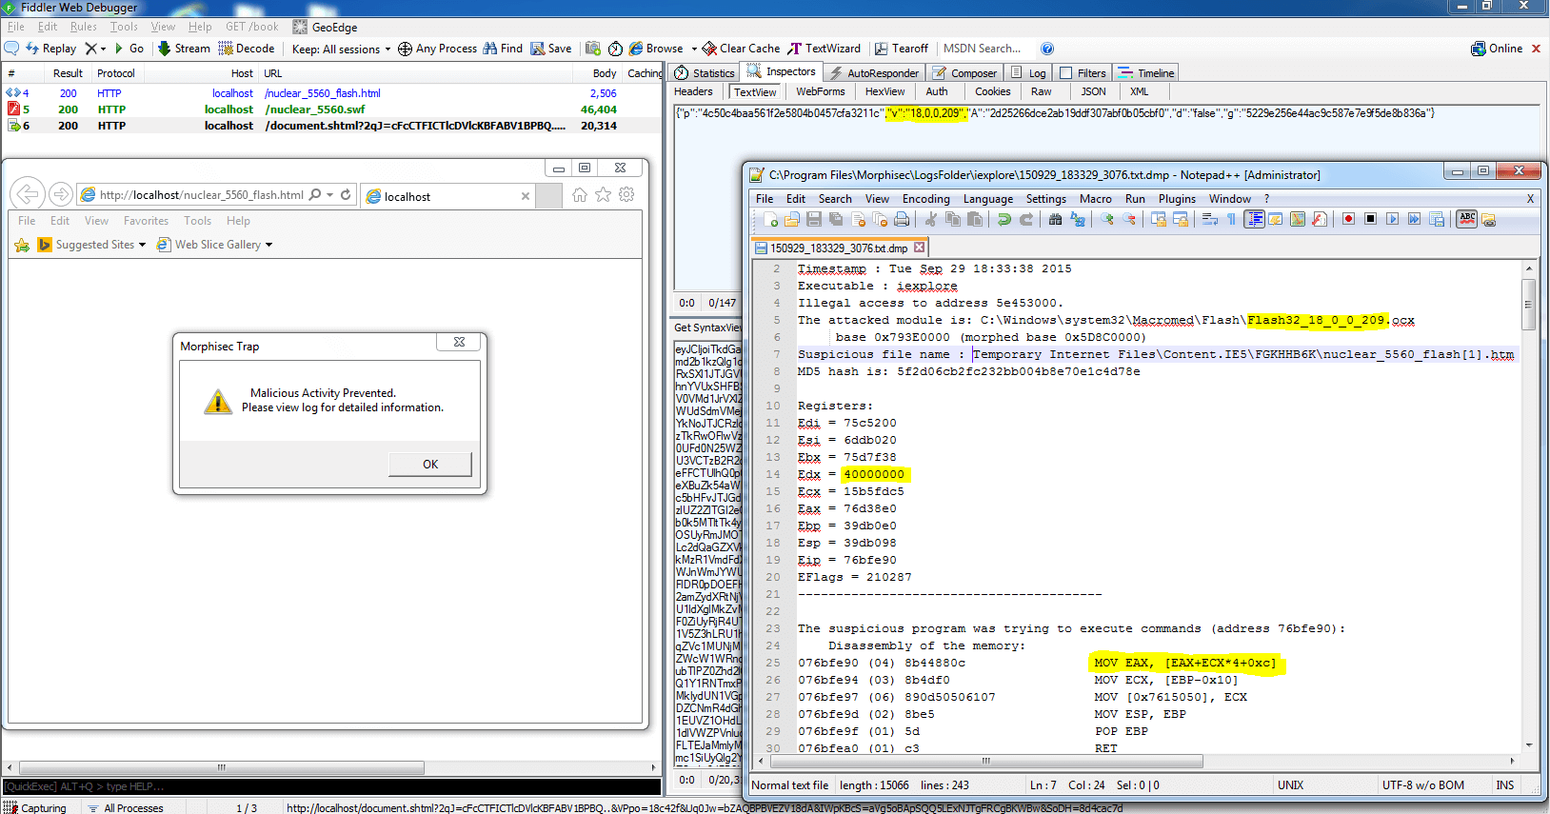Click Replay in Fiddler toolbar
Image resolution: width=1550 pixels, height=814 pixels.
(51, 49)
